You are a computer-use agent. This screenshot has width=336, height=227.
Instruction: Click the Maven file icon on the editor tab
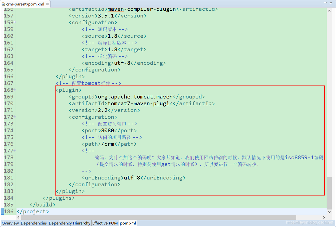coord(3,4)
